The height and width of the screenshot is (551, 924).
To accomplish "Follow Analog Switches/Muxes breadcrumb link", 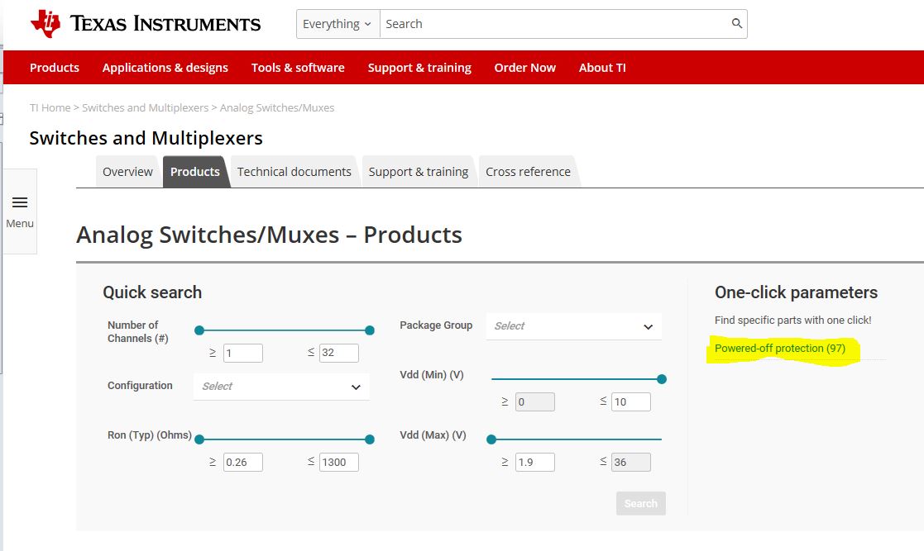I will 277,107.
